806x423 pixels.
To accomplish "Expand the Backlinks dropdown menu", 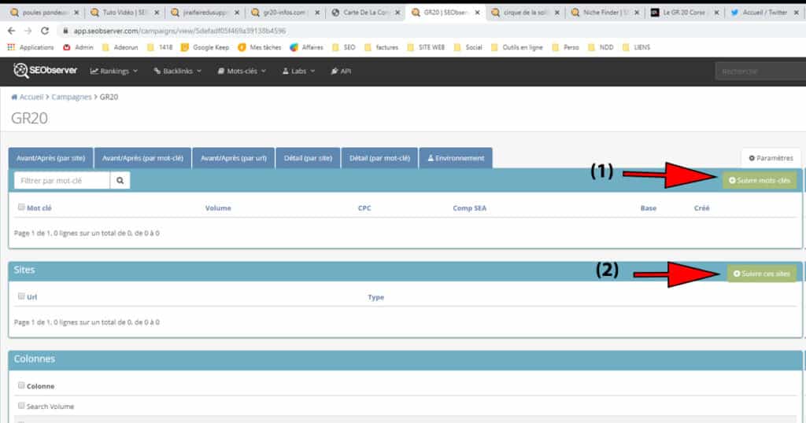I will pyautogui.click(x=177, y=71).
